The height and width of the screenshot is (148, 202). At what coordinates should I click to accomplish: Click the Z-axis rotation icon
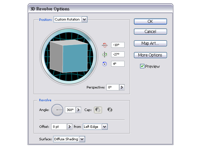(x=104, y=64)
